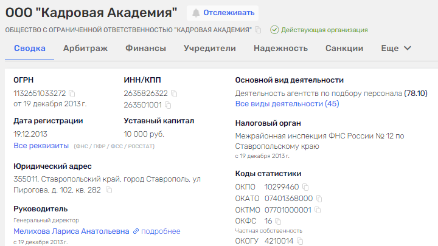Copy the full organization name
Viewport: 438px width, 246px height.
tap(258, 30)
